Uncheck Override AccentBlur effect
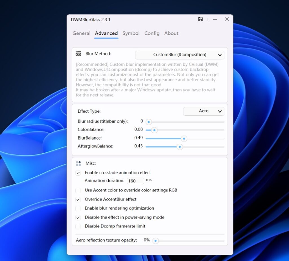 78,199
